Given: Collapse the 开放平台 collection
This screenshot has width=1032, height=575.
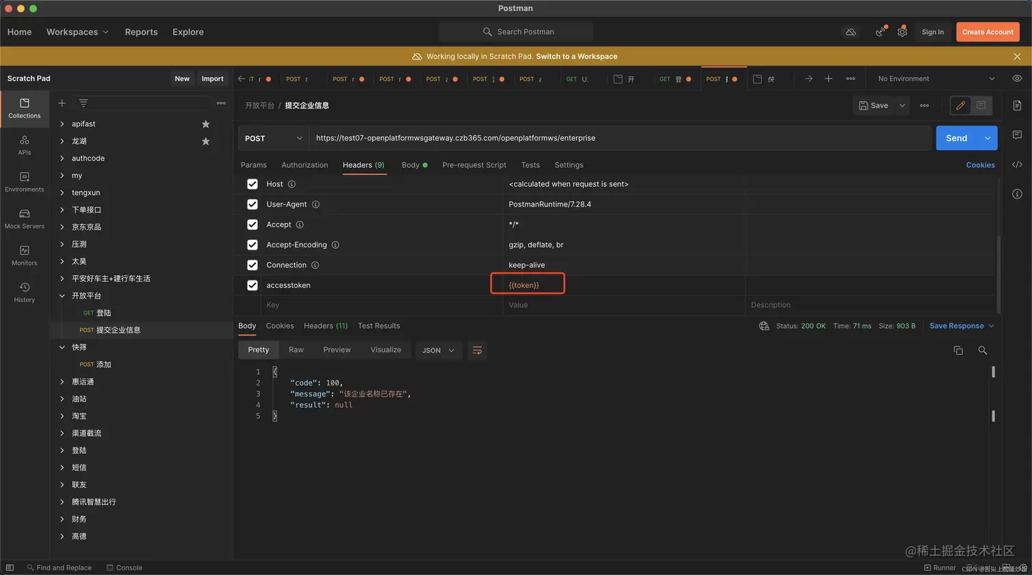Looking at the screenshot, I should [x=62, y=296].
